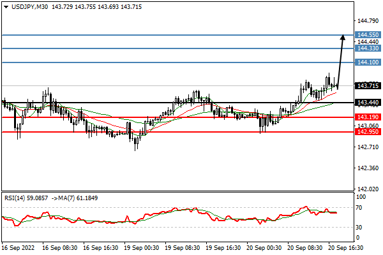
Task: Select the red 143.190 price level tag
Action: (368, 117)
